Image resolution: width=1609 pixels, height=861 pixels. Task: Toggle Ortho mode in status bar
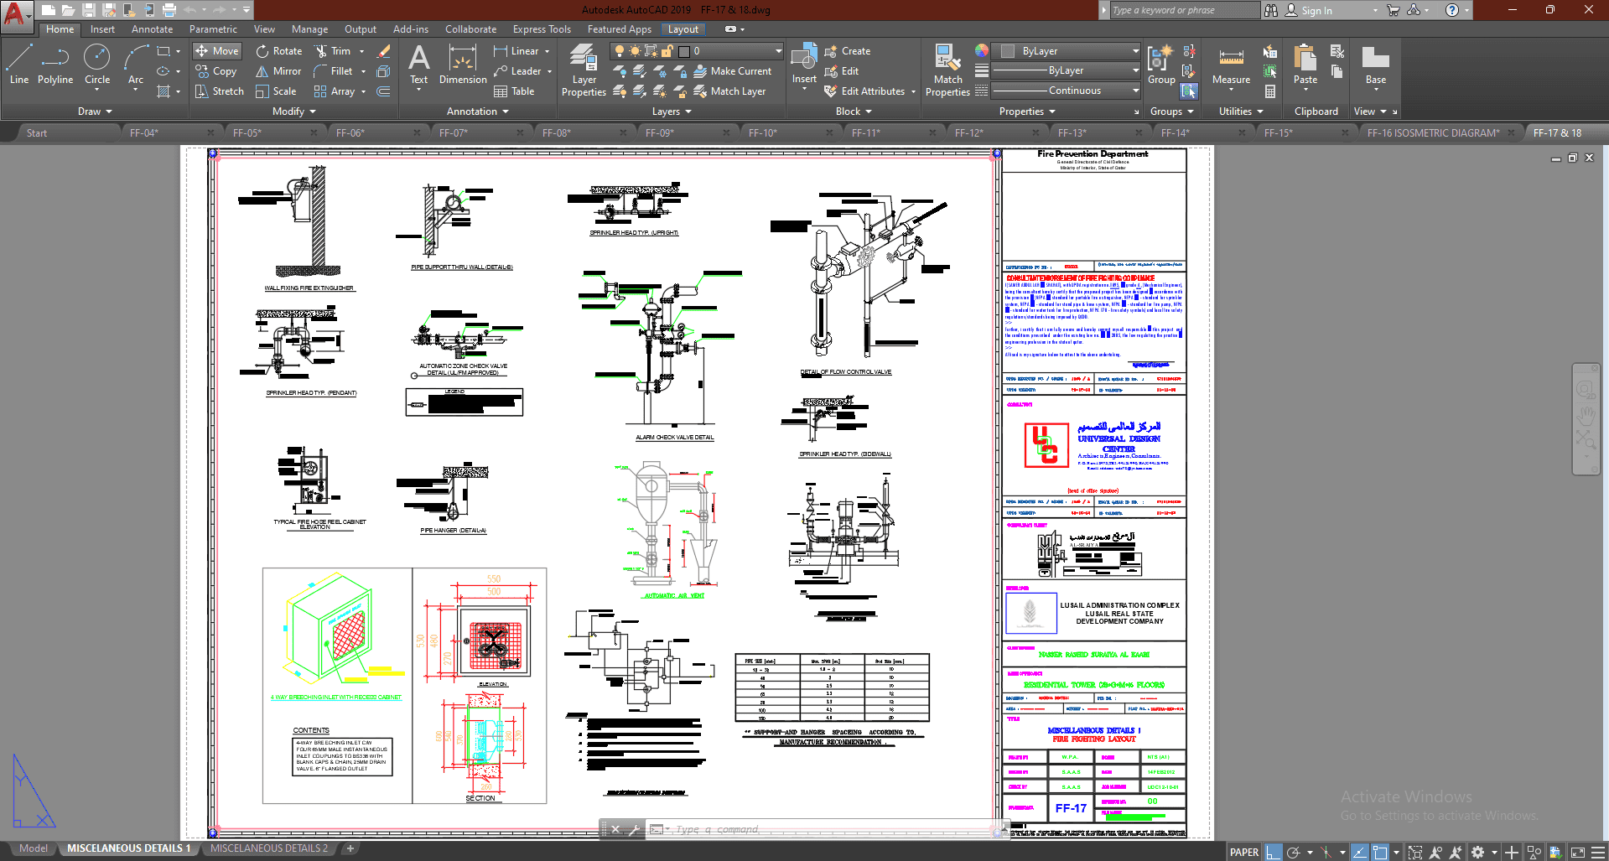coord(1274,852)
